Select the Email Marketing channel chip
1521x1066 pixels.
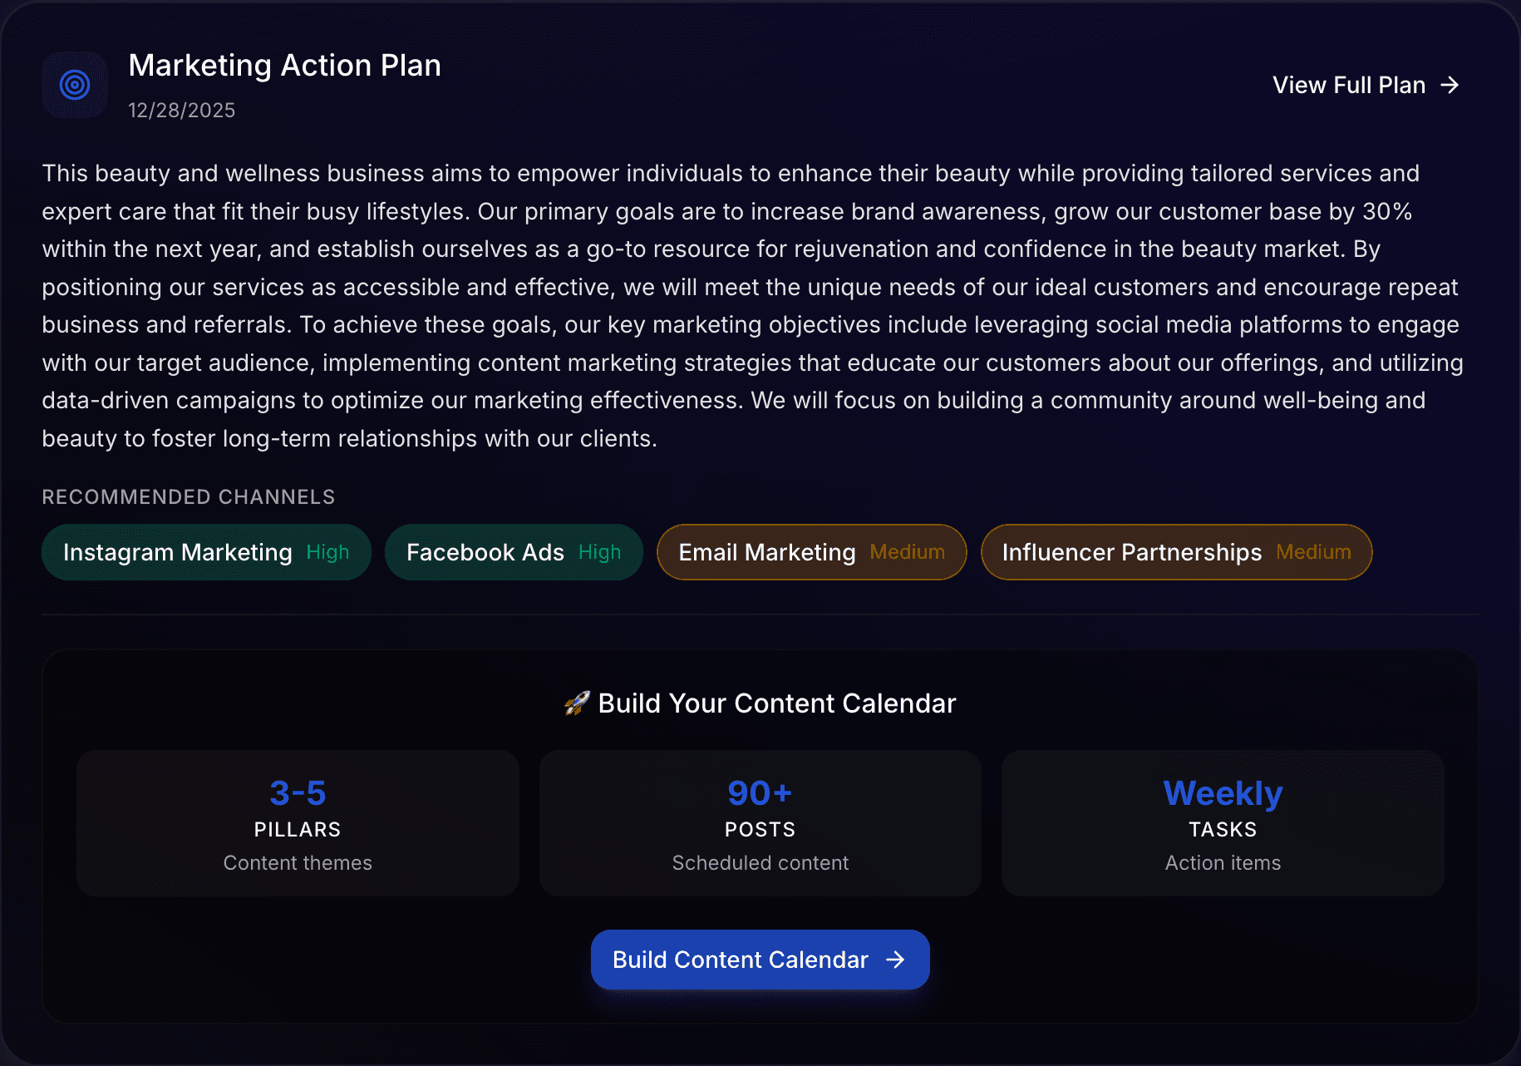[x=811, y=552]
